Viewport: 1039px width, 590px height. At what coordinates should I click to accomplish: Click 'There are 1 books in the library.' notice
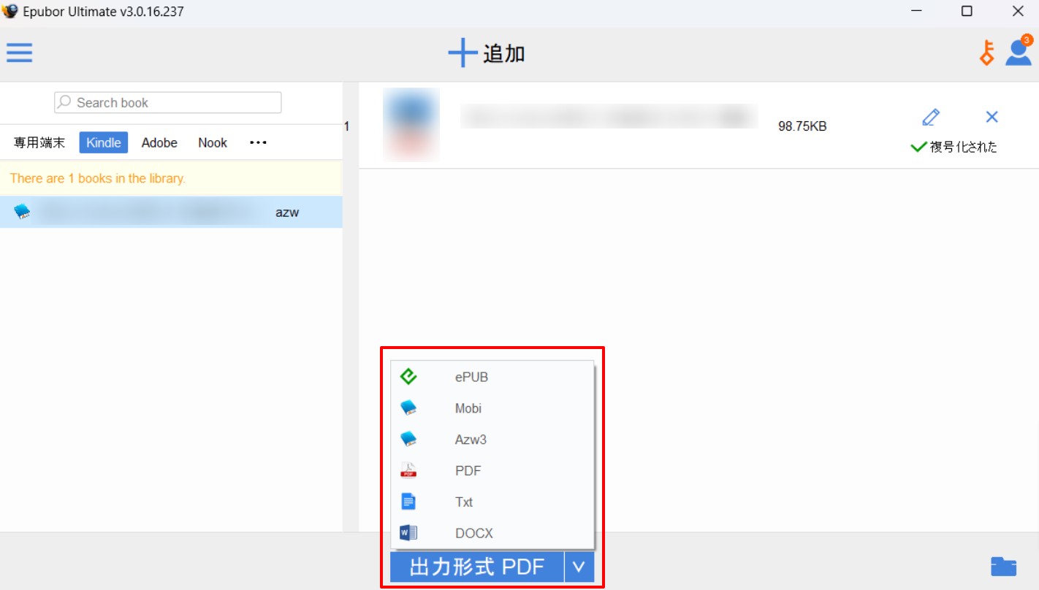pos(98,178)
